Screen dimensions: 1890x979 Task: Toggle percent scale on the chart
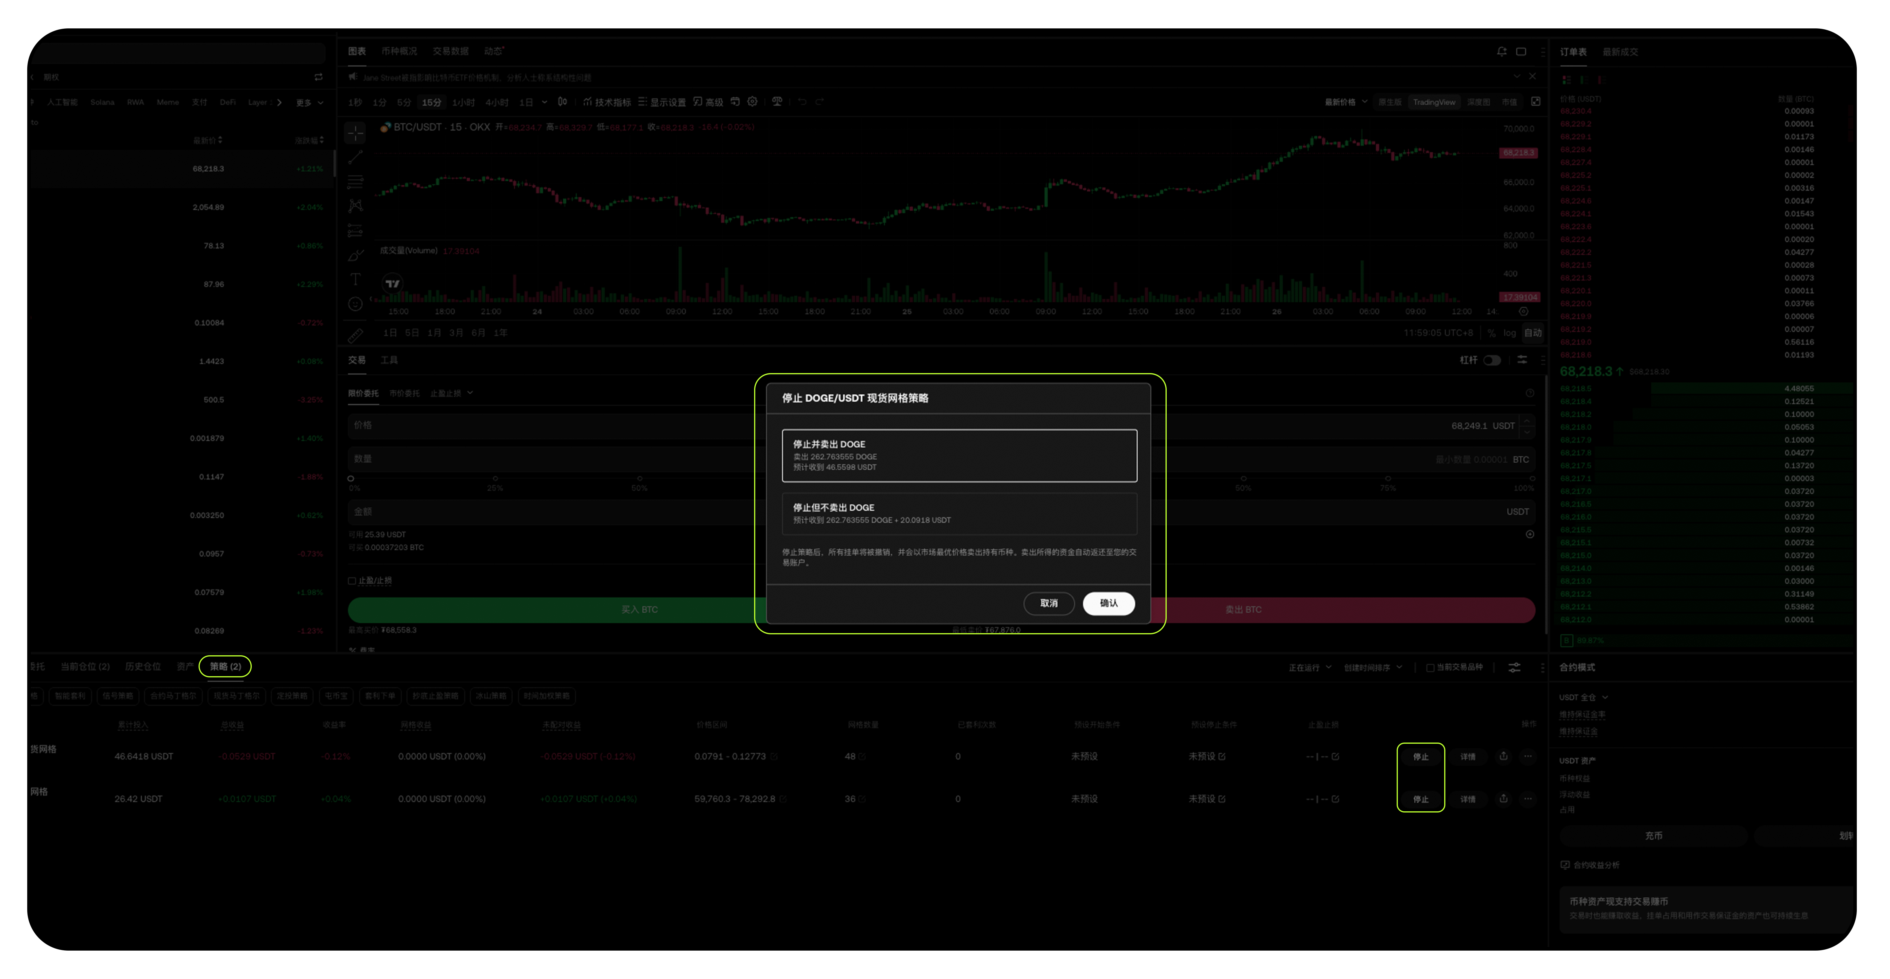pyautogui.click(x=1492, y=333)
